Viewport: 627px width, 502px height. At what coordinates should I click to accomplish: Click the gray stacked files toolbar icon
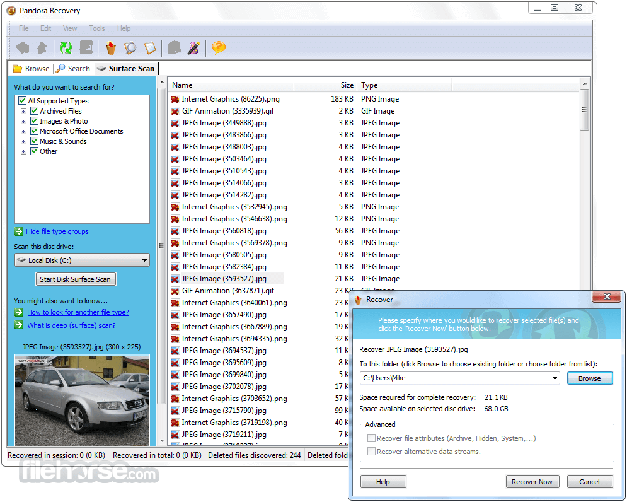175,48
